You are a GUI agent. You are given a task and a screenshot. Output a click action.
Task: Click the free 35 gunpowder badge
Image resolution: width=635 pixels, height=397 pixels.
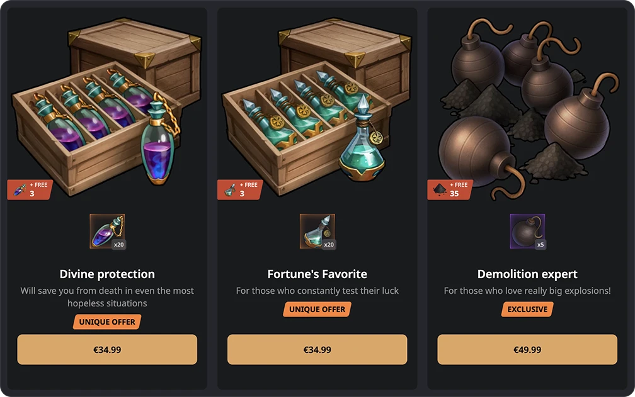coord(450,189)
